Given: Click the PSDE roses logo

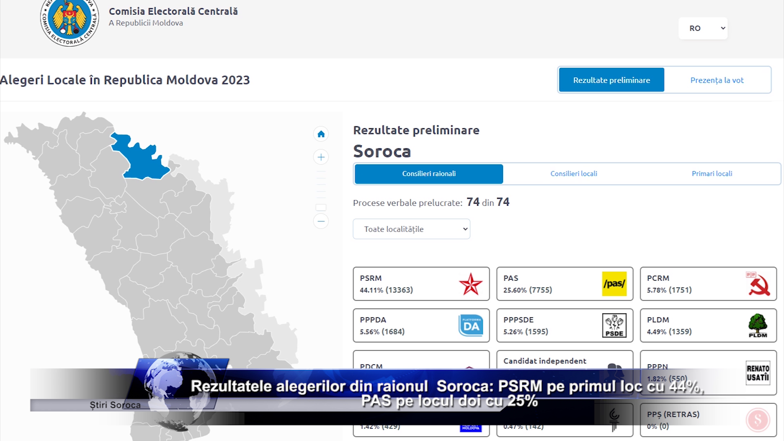Looking at the screenshot, I should (614, 325).
